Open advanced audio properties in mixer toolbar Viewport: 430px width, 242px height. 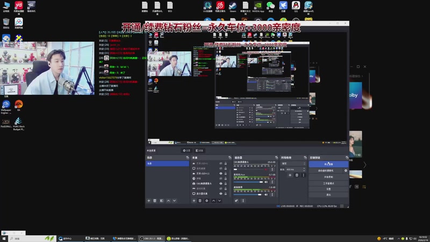[x=236, y=201]
